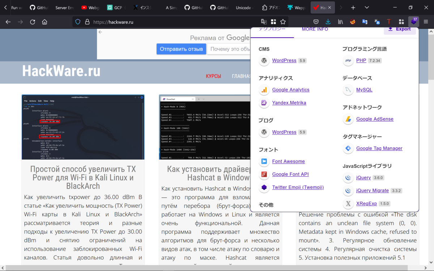The image size is (434, 271).
Task: Open the Twitter Emoji (Twemoji) link
Action: [298, 188]
